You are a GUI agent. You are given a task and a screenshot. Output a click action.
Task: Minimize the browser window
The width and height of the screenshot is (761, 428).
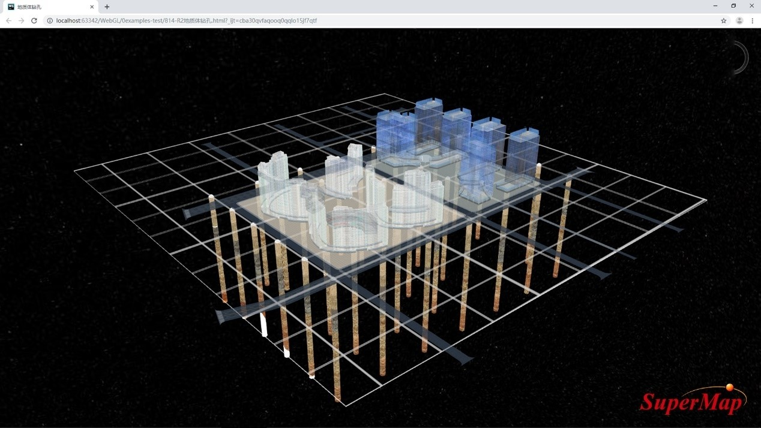point(715,6)
